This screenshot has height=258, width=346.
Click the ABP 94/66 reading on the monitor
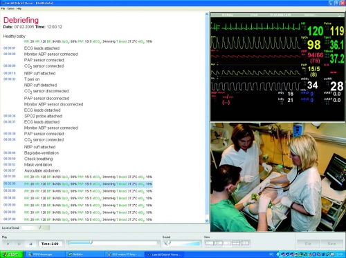[x=316, y=55]
